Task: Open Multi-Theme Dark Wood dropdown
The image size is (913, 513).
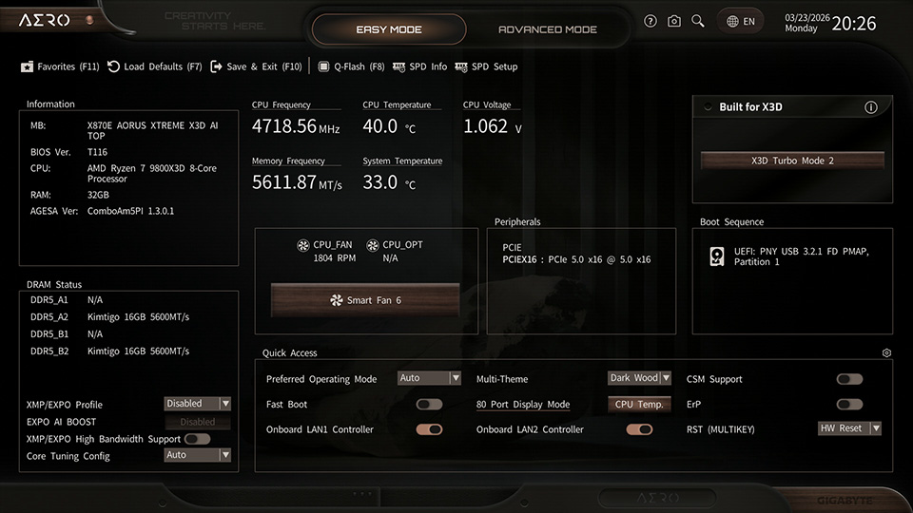Action: [x=639, y=378]
